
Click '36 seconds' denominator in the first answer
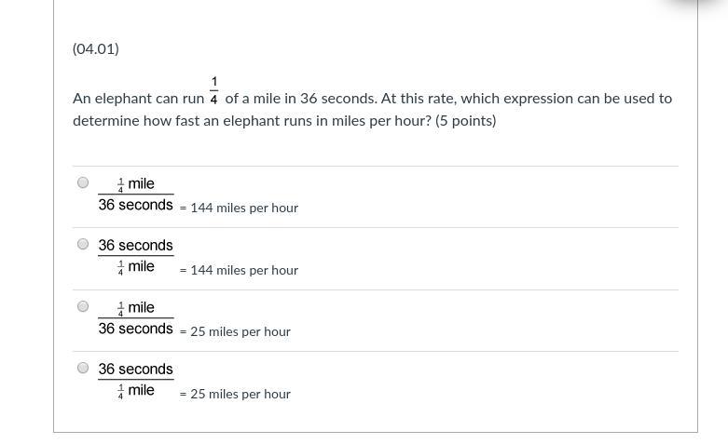pyautogui.click(x=135, y=205)
